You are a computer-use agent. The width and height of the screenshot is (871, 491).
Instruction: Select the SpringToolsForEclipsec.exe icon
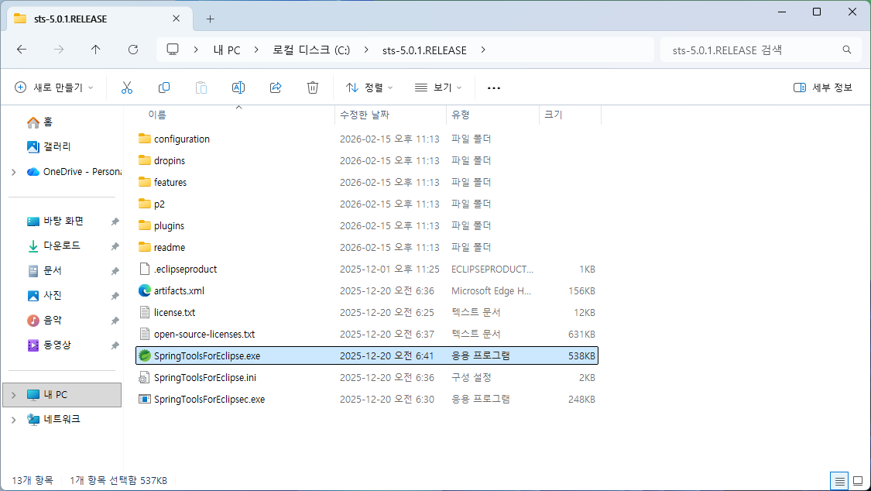(145, 400)
